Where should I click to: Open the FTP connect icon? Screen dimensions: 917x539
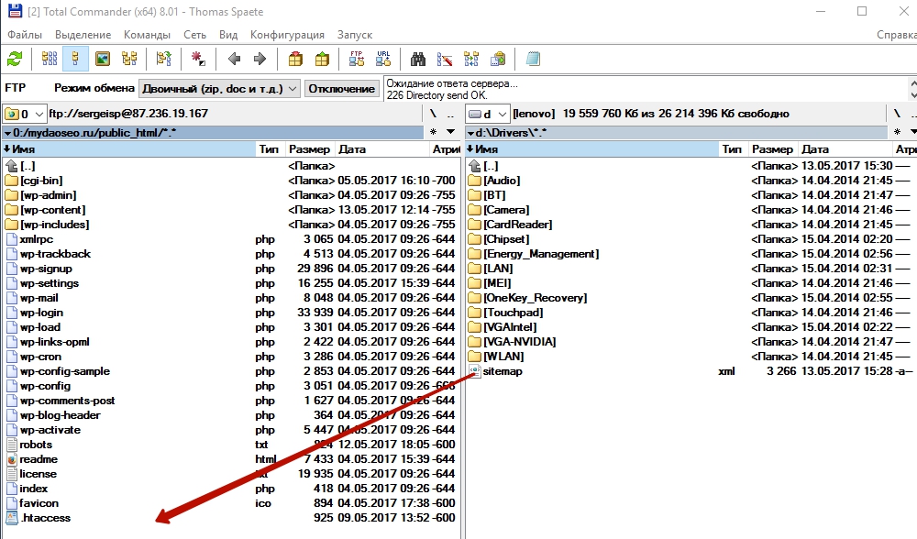coord(356,59)
